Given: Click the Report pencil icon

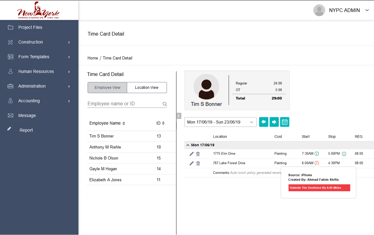Looking at the screenshot, I should [x=9, y=129].
